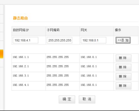
Task: Click the 目的网络IP column header
Action: click(21, 30)
